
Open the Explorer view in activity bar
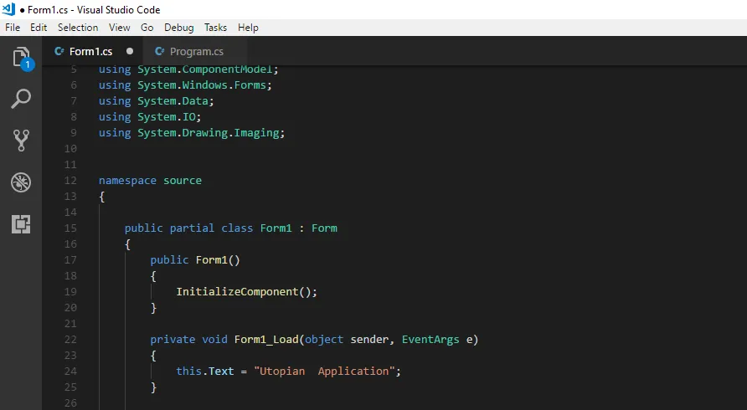[21, 57]
